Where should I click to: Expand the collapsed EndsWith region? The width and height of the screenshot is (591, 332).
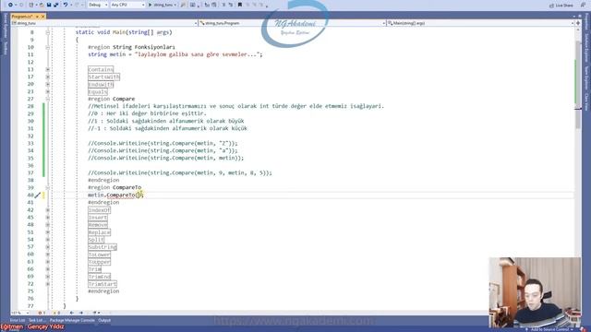pos(47,84)
